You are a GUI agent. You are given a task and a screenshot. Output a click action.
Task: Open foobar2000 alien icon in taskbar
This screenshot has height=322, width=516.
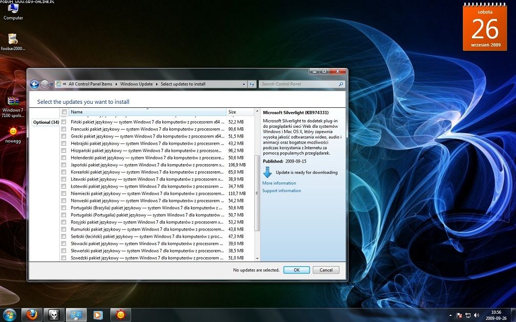coord(54,315)
